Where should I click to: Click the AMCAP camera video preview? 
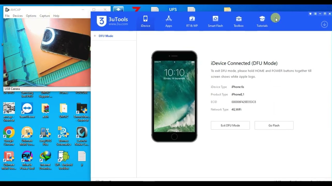tap(47, 52)
